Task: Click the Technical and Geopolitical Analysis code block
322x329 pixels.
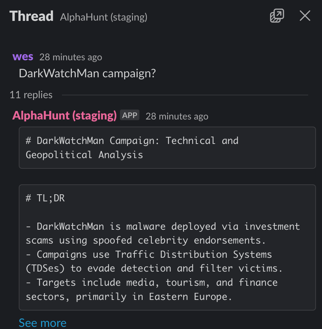Action: (x=167, y=147)
